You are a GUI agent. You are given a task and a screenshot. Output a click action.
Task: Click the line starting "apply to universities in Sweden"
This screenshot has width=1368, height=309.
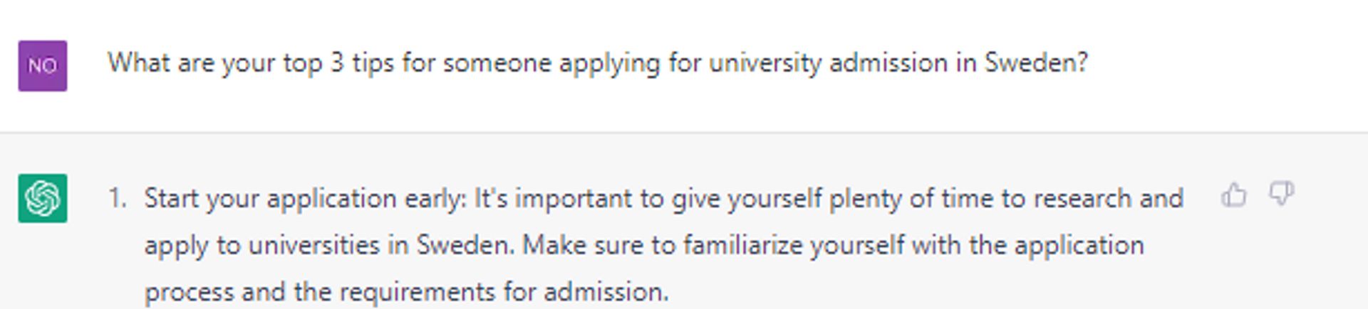click(644, 245)
